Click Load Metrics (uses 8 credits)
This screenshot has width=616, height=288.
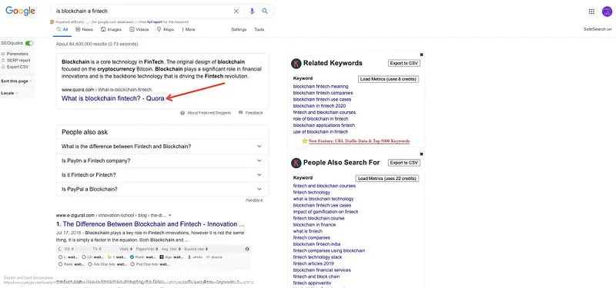pyautogui.click(x=388, y=79)
